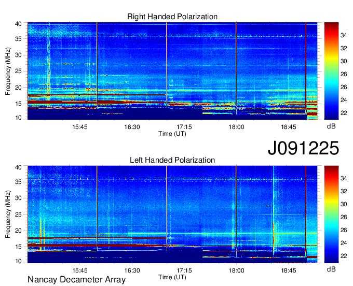This screenshot has width=353, height=286.
Task: Click '24' on the lower color scale
Action: pos(344,244)
